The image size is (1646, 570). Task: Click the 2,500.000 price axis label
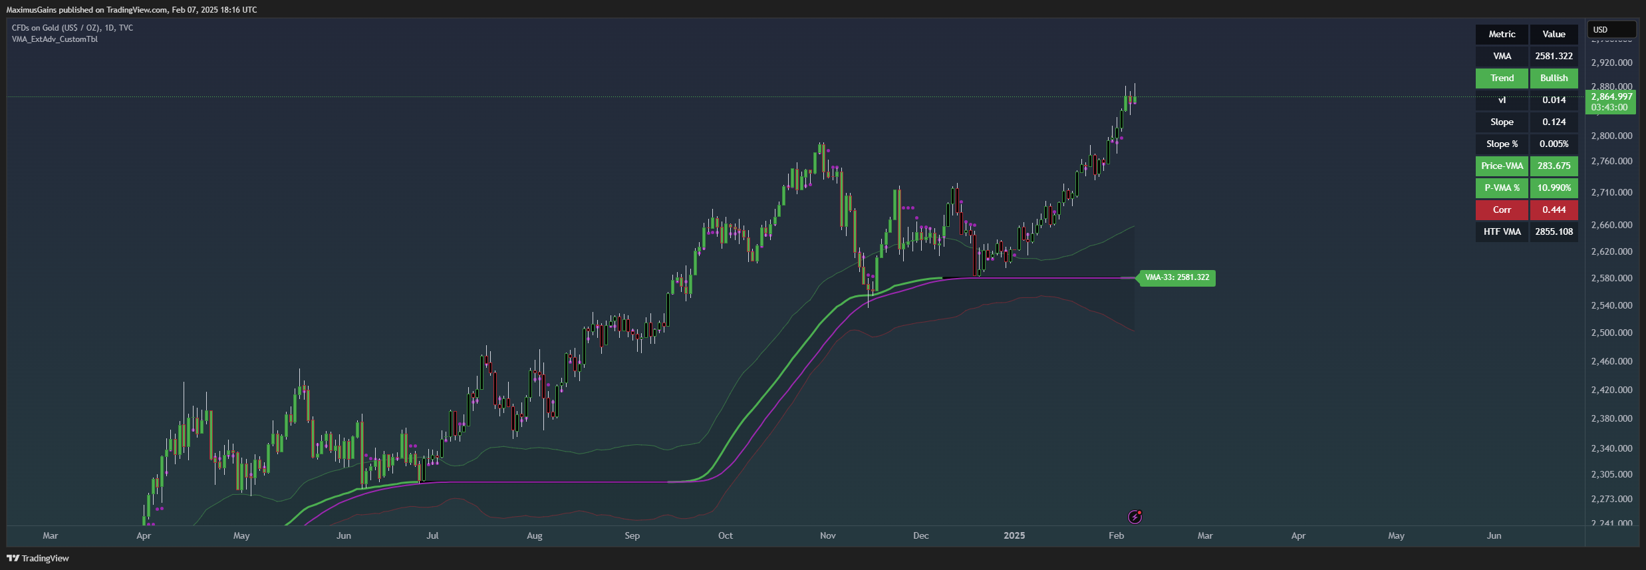(1611, 333)
